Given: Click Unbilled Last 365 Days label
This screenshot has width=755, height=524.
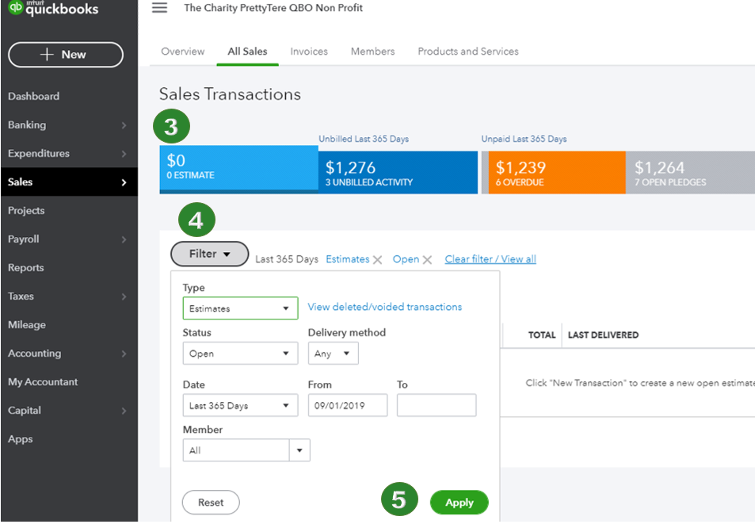Looking at the screenshot, I should [364, 139].
